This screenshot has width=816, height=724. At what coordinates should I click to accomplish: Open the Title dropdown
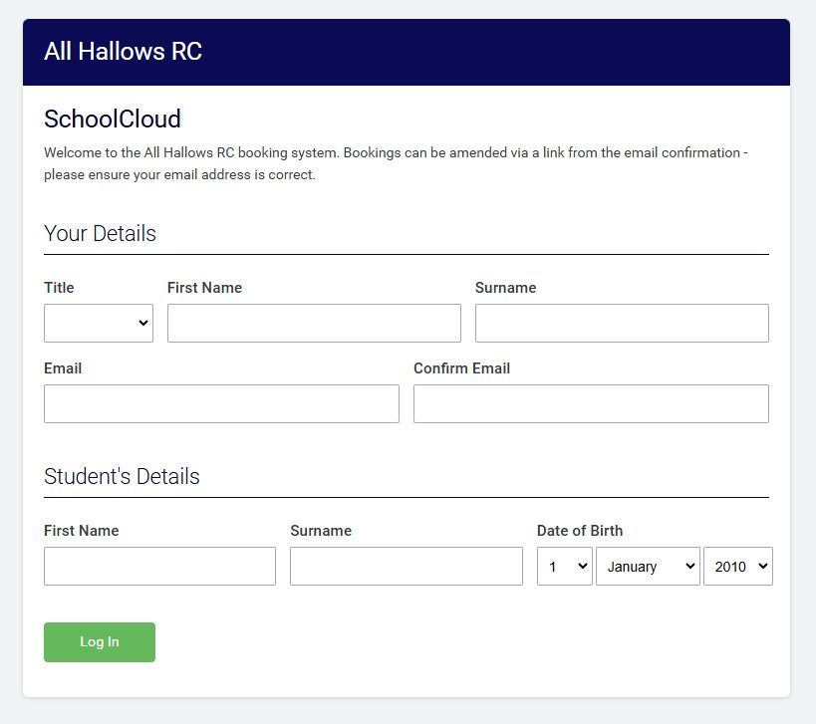99,323
